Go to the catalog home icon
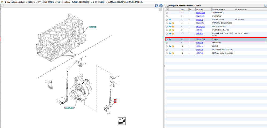Viewport: 267px width, 128px height. 2,2
